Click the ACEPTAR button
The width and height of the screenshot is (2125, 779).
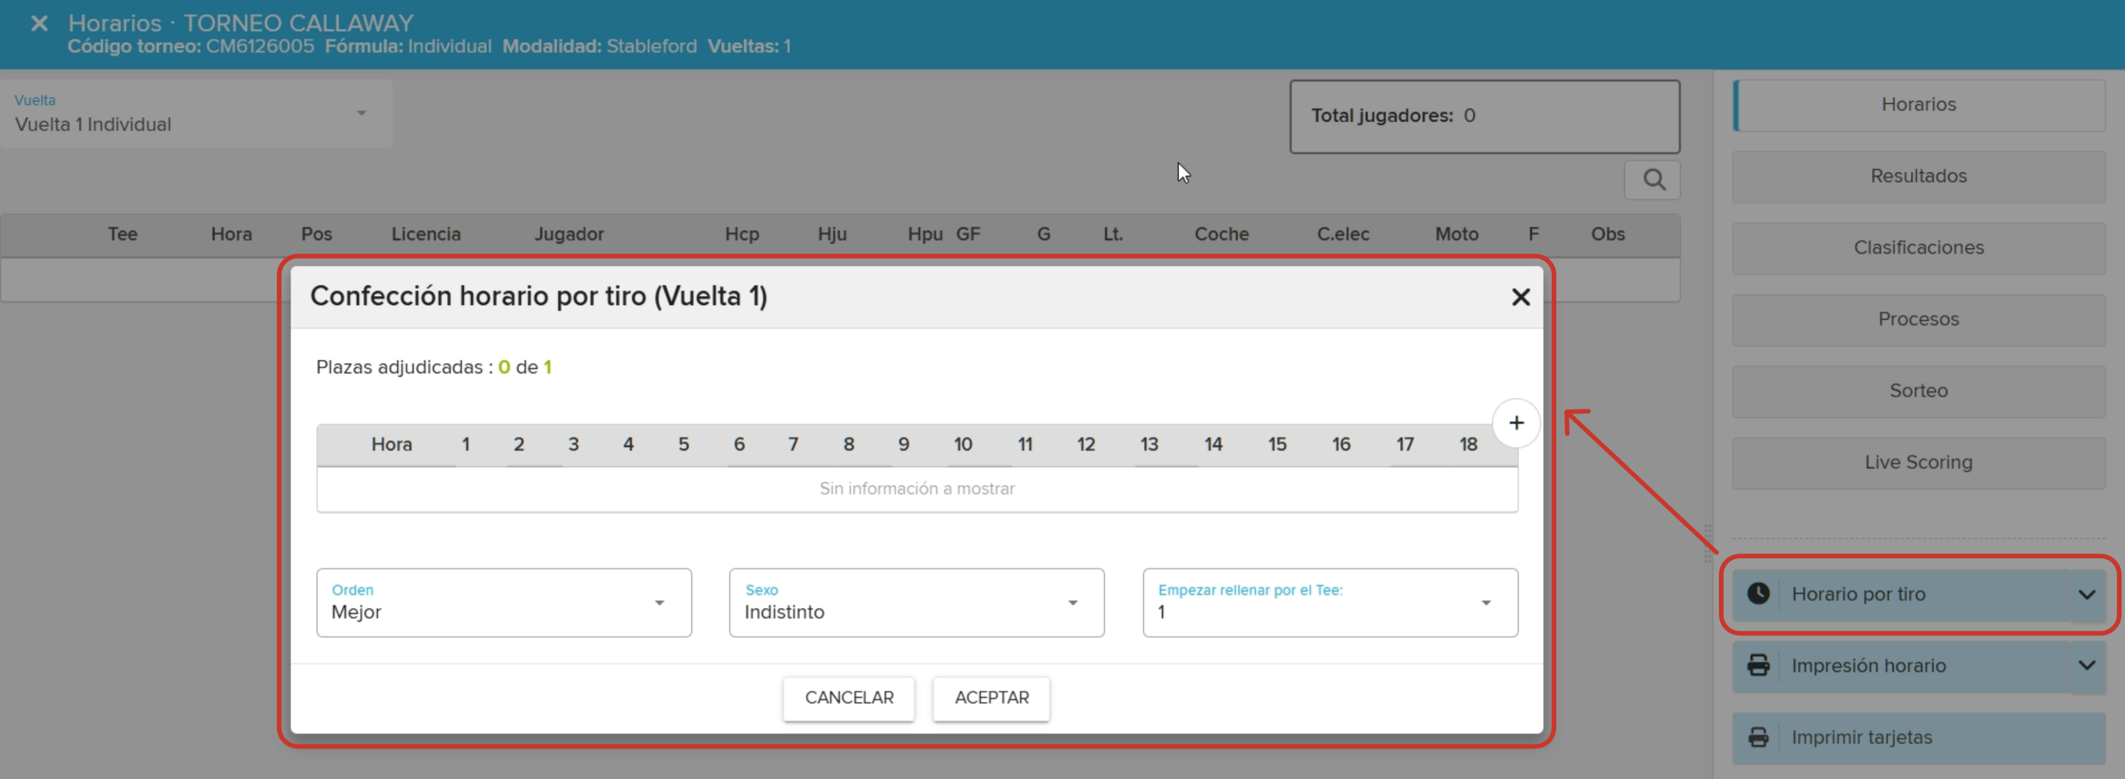coord(991,698)
